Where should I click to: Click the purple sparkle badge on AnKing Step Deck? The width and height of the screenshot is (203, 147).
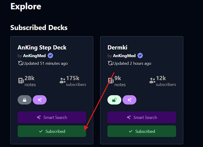pos(40,100)
